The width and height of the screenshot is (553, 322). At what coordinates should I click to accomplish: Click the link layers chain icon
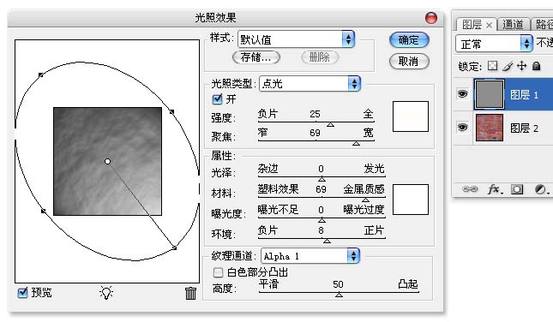point(470,189)
